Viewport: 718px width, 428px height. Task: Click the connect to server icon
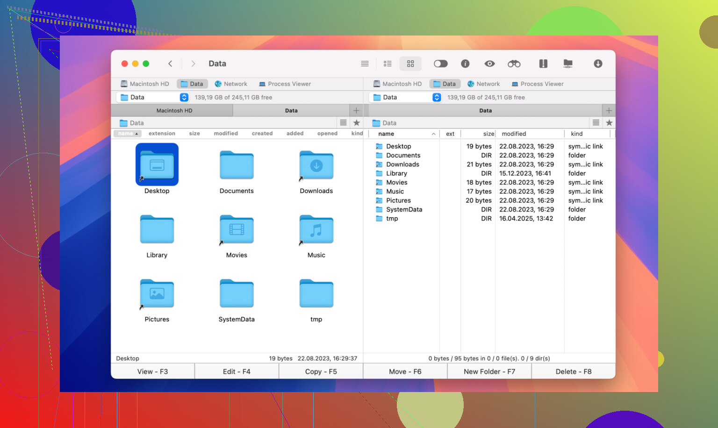[568, 64]
